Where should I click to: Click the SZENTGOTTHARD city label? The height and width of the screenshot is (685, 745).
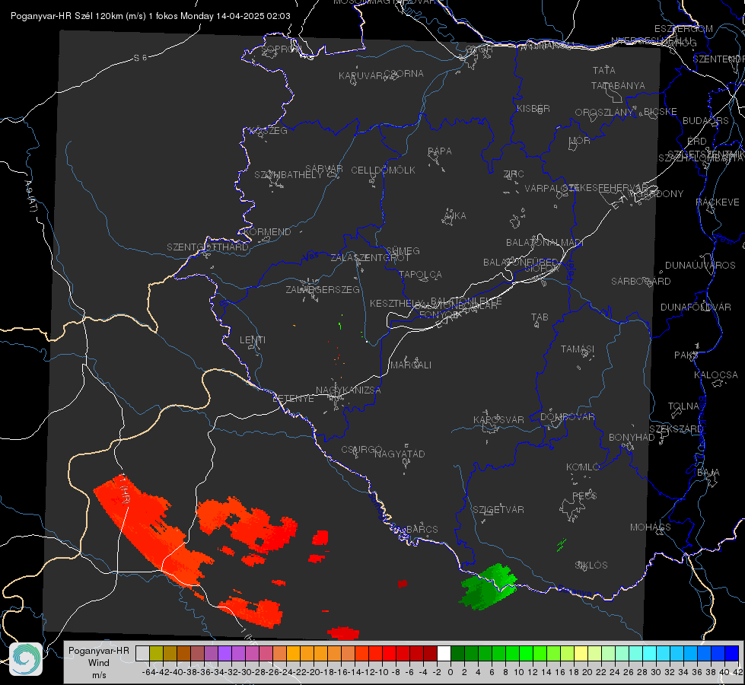pos(208,247)
